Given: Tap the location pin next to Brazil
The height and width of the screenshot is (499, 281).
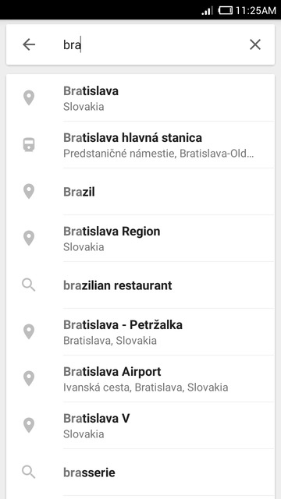Looking at the screenshot, I should coord(29,192).
